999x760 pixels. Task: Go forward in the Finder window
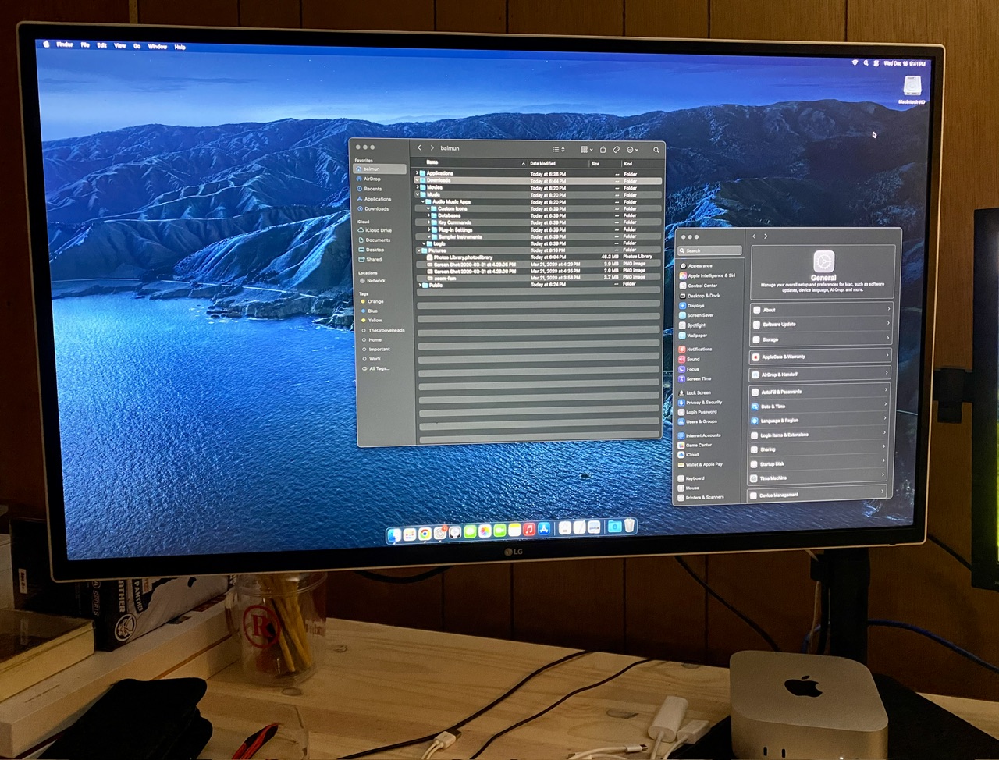432,147
